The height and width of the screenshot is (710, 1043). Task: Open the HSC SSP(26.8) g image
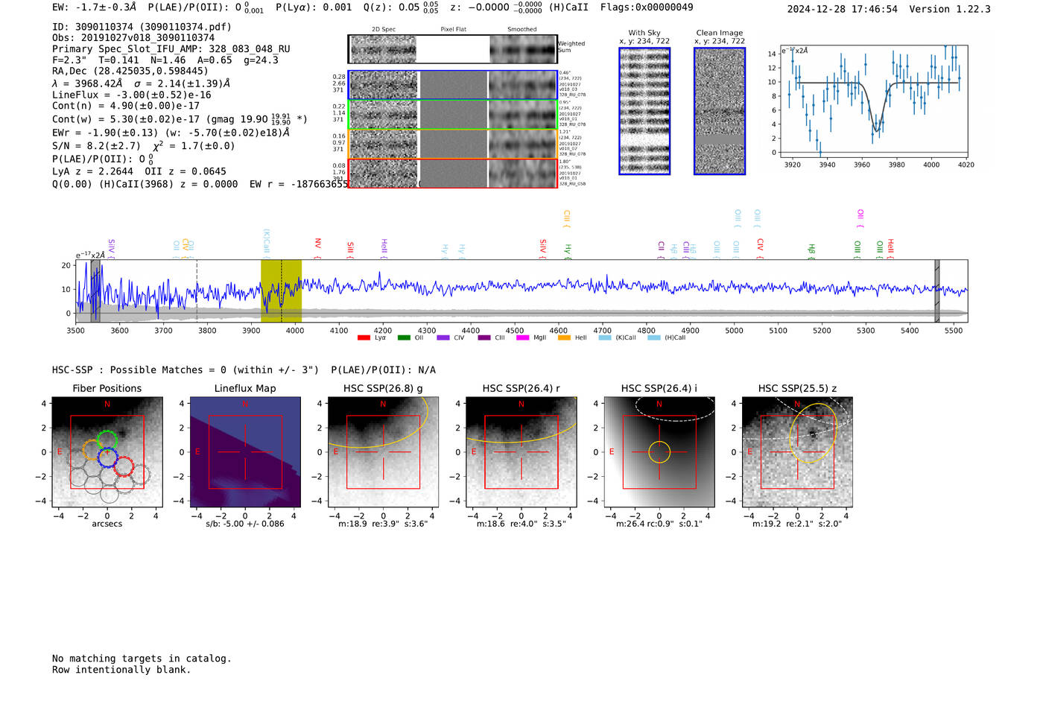(383, 452)
